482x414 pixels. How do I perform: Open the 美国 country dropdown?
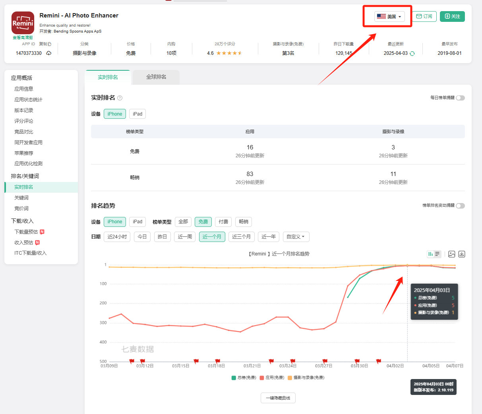click(389, 17)
